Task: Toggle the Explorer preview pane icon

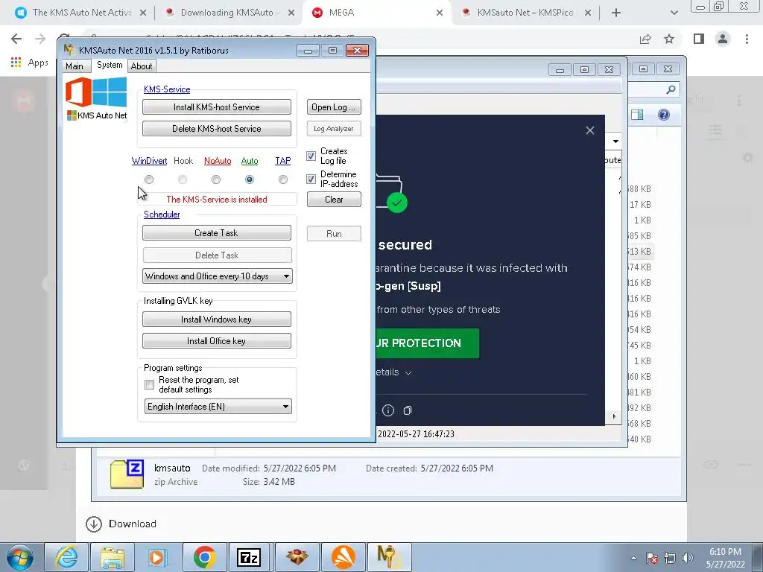Action: [x=637, y=115]
